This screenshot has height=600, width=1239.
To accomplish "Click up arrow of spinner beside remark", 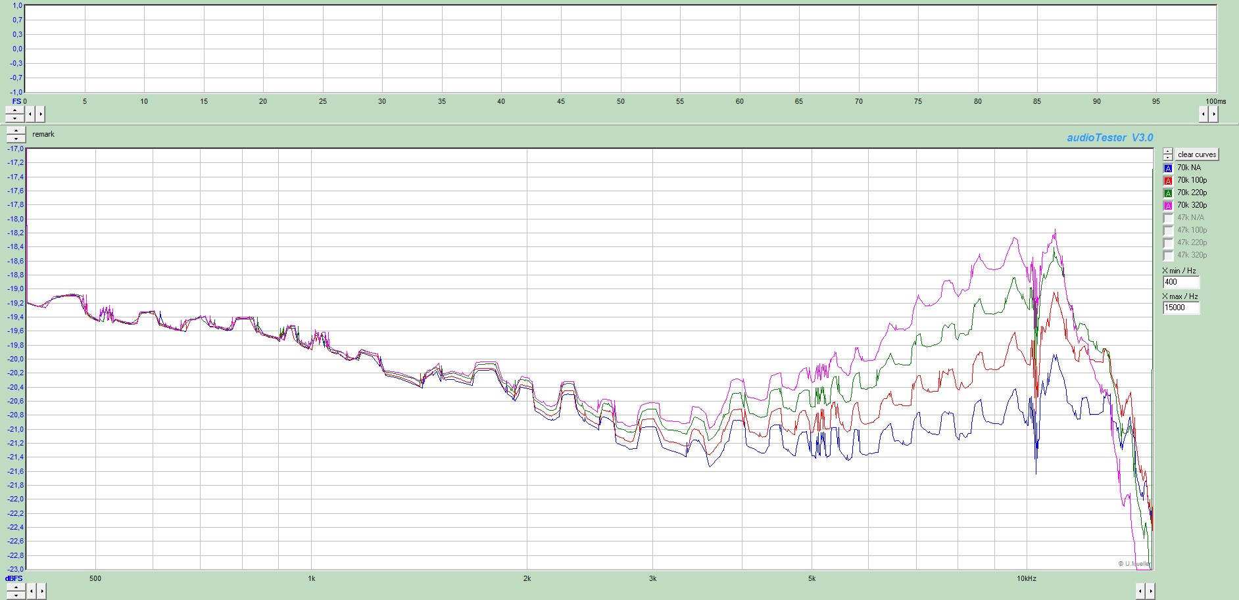I will [16, 131].
